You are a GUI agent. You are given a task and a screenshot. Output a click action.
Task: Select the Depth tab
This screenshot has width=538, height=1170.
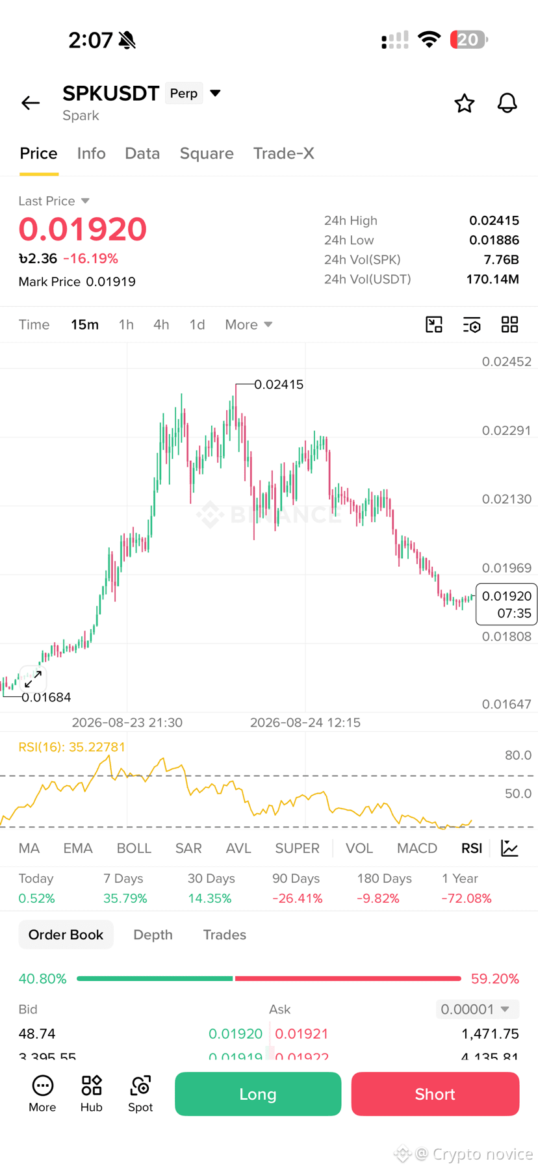tap(153, 935)
